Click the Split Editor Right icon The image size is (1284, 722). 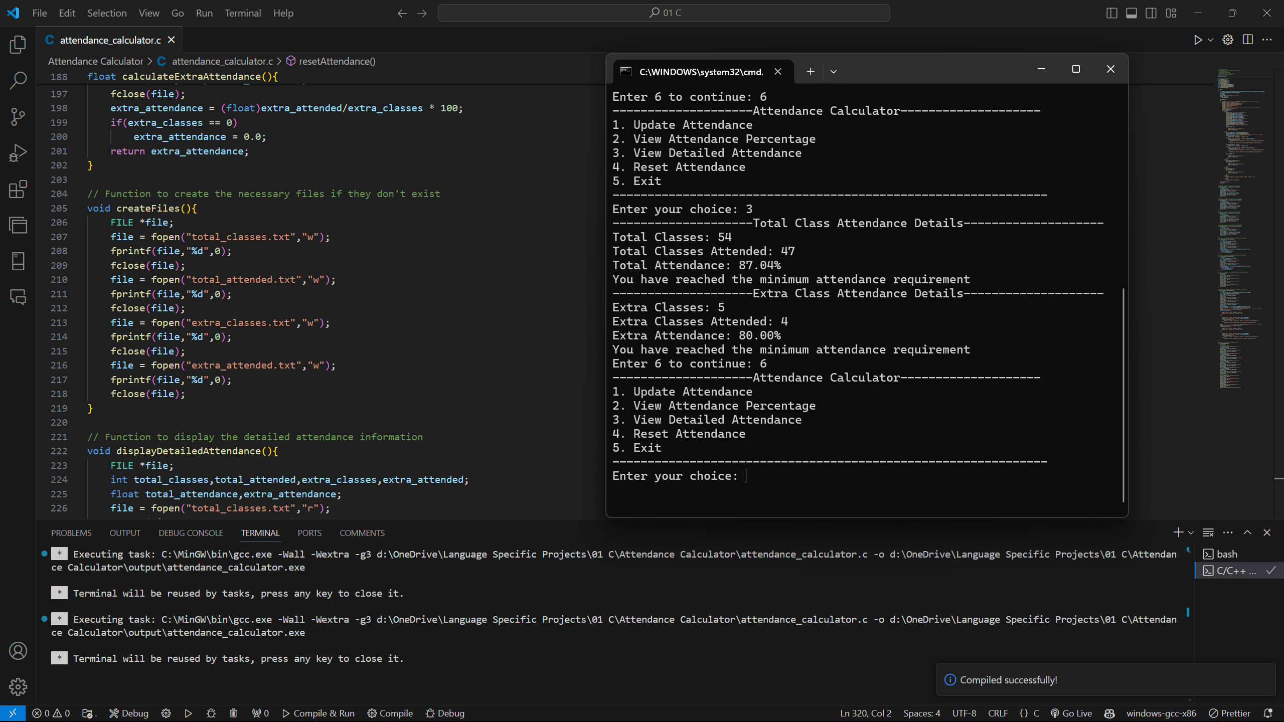(1247, 40)
